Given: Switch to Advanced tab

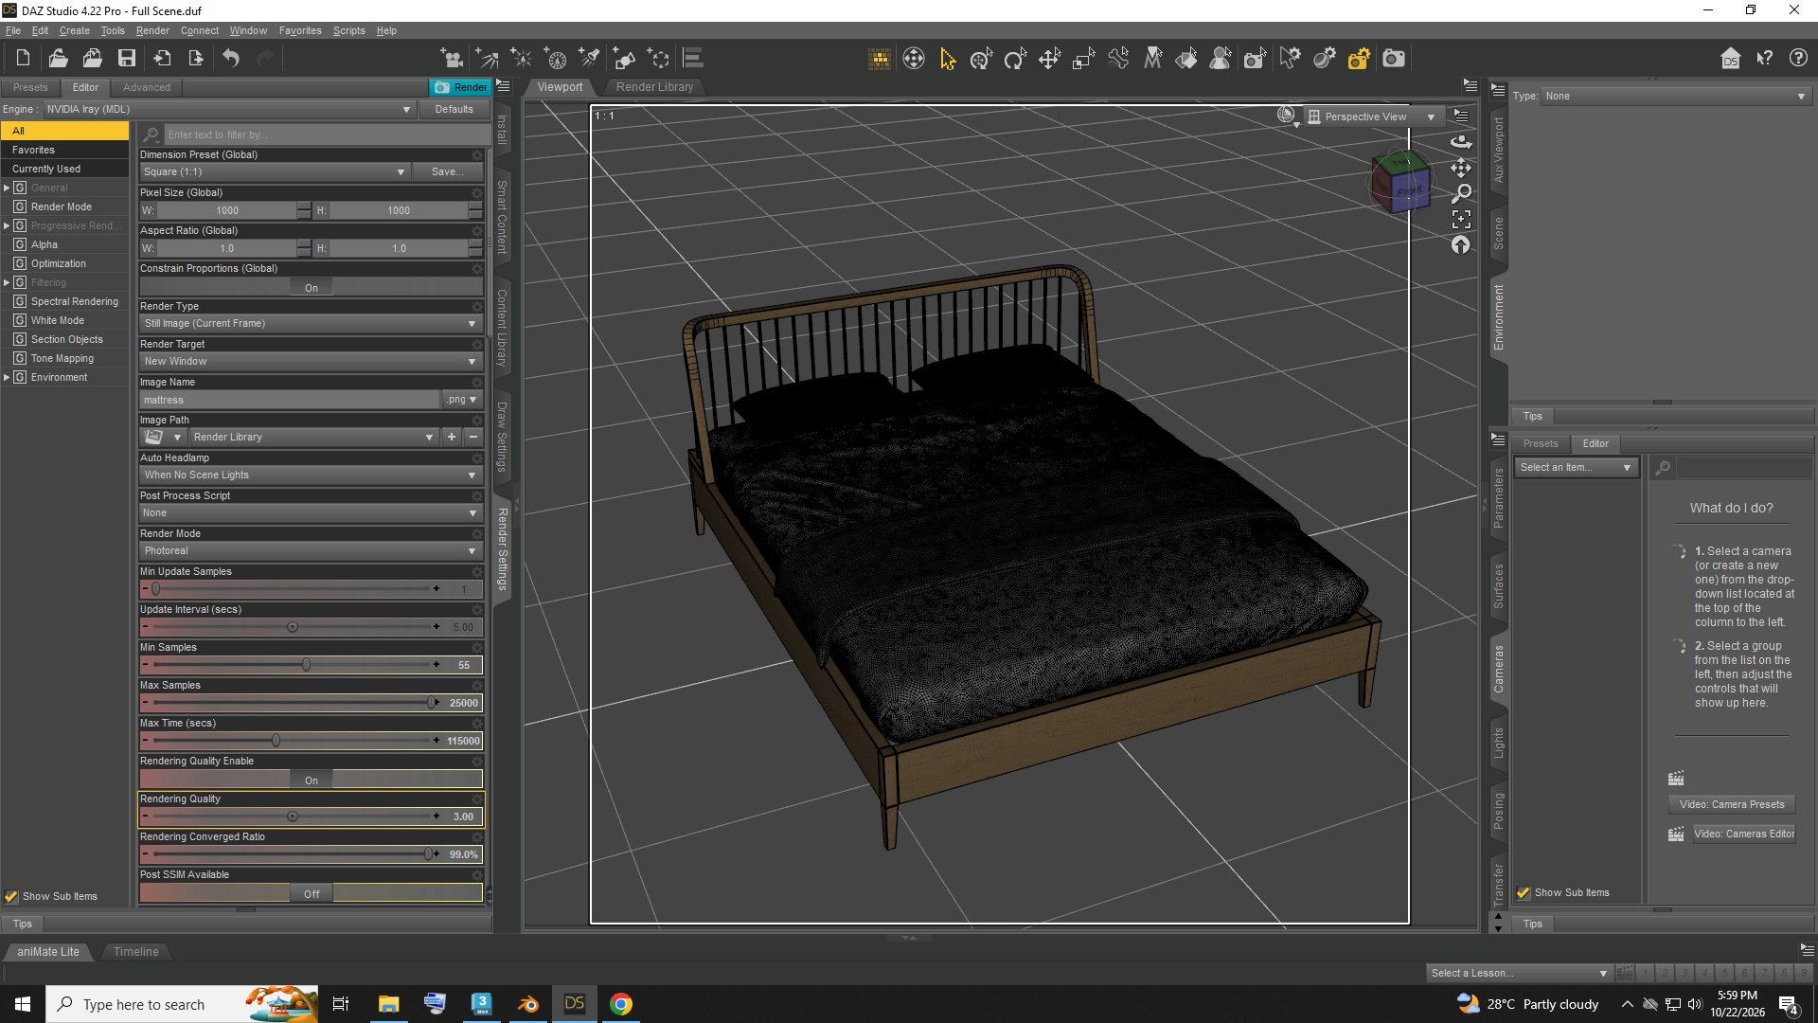Looking at the screenshot, I should [x=147, y=87].
